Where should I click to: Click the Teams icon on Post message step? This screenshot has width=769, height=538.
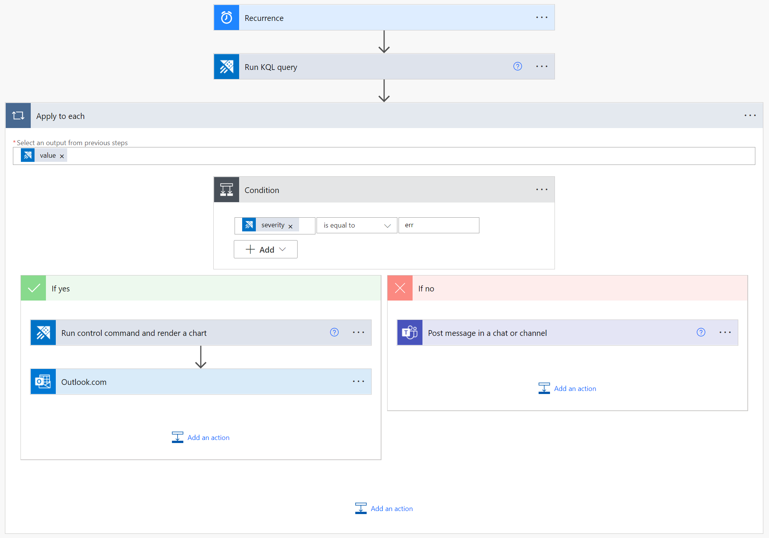pyautogui.click(x=410, y=332)
